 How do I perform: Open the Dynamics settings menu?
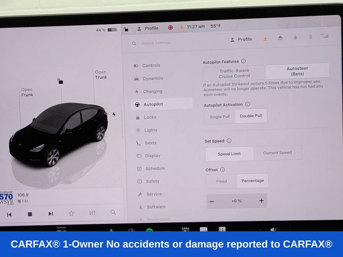tap(152, 78)
